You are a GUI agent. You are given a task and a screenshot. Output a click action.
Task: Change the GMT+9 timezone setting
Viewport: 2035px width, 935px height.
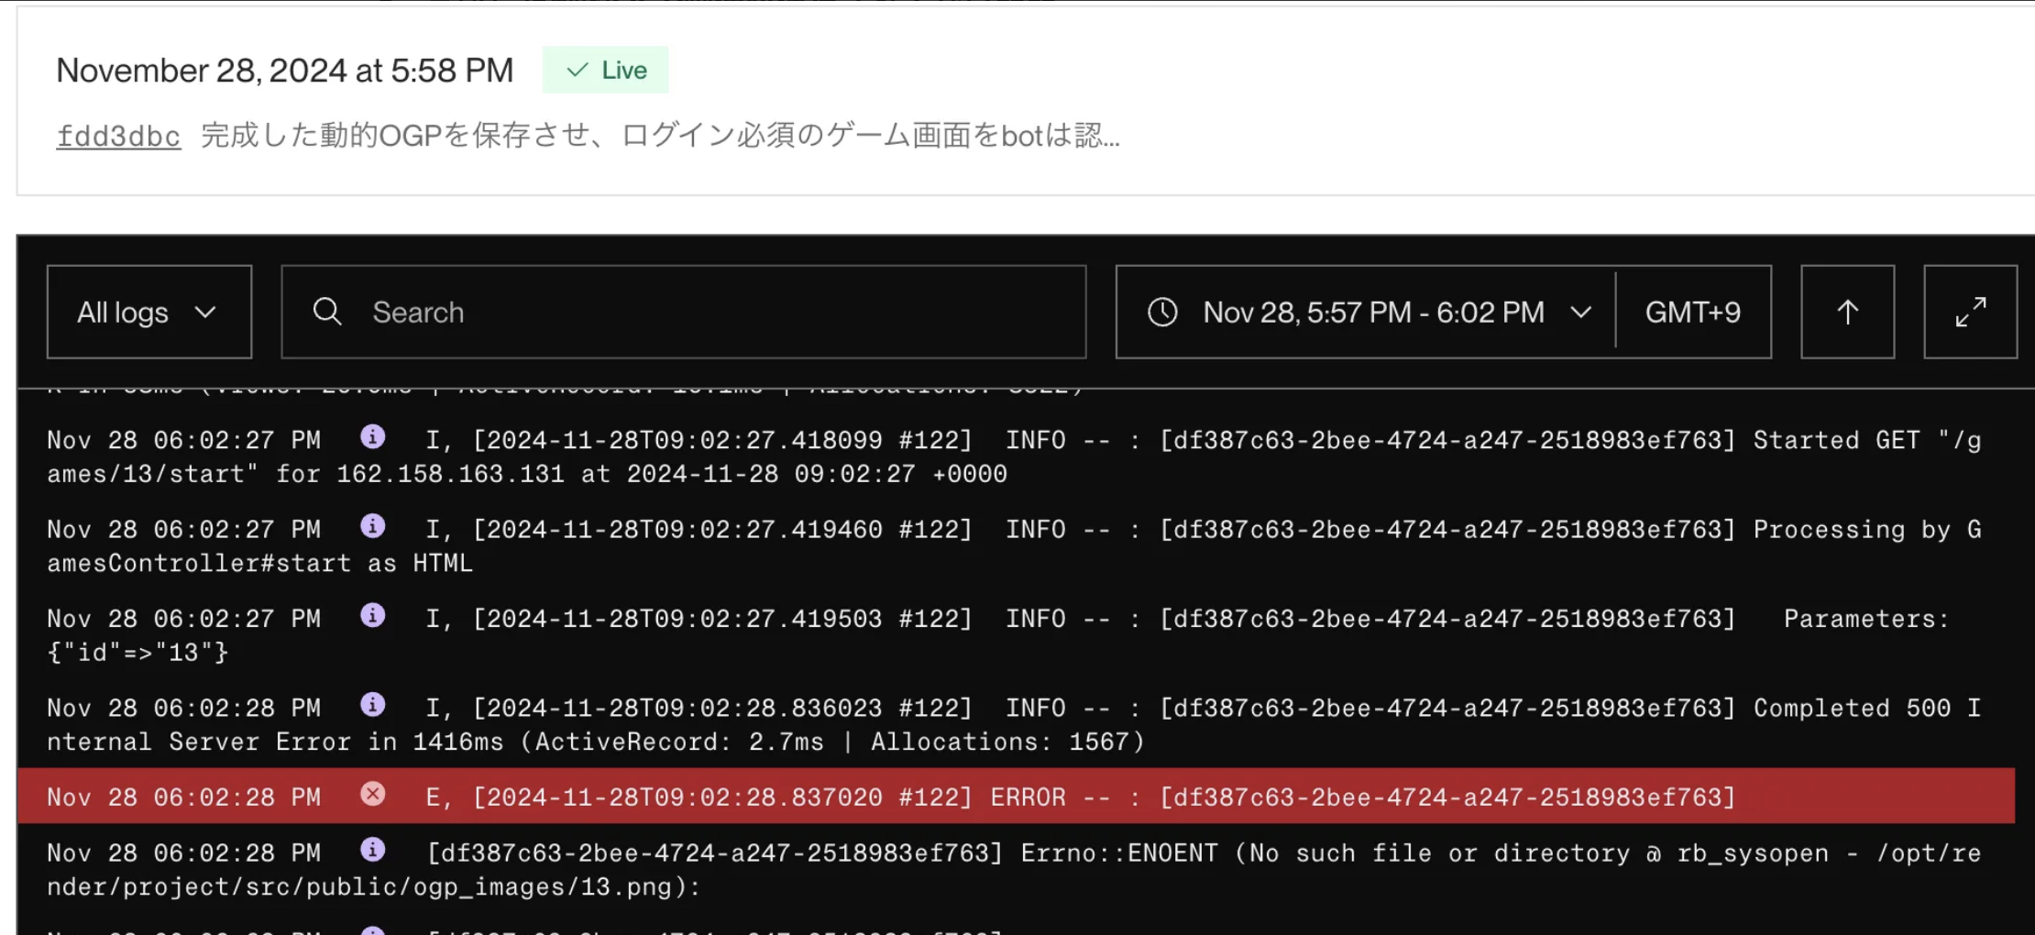[1693, 312]
